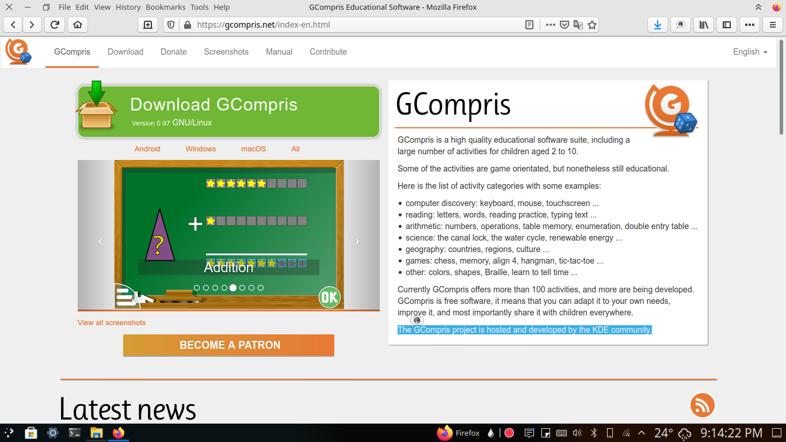Open the Windows download link
Image resolution: width=786 pixels, height=442 pixels.
[x=201, y=149]
